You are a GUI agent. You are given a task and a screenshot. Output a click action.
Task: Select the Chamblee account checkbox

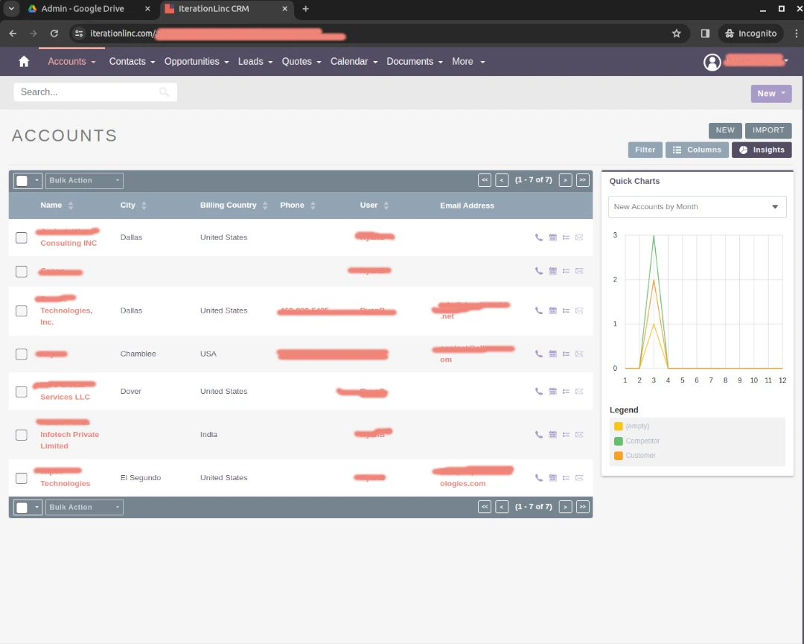21,354
